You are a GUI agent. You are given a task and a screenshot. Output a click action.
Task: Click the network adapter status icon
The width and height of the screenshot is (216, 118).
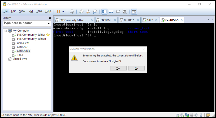187,115
